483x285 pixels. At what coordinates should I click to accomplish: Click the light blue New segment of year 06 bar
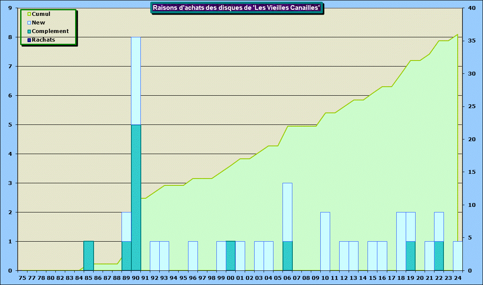(x=287, y=212)
